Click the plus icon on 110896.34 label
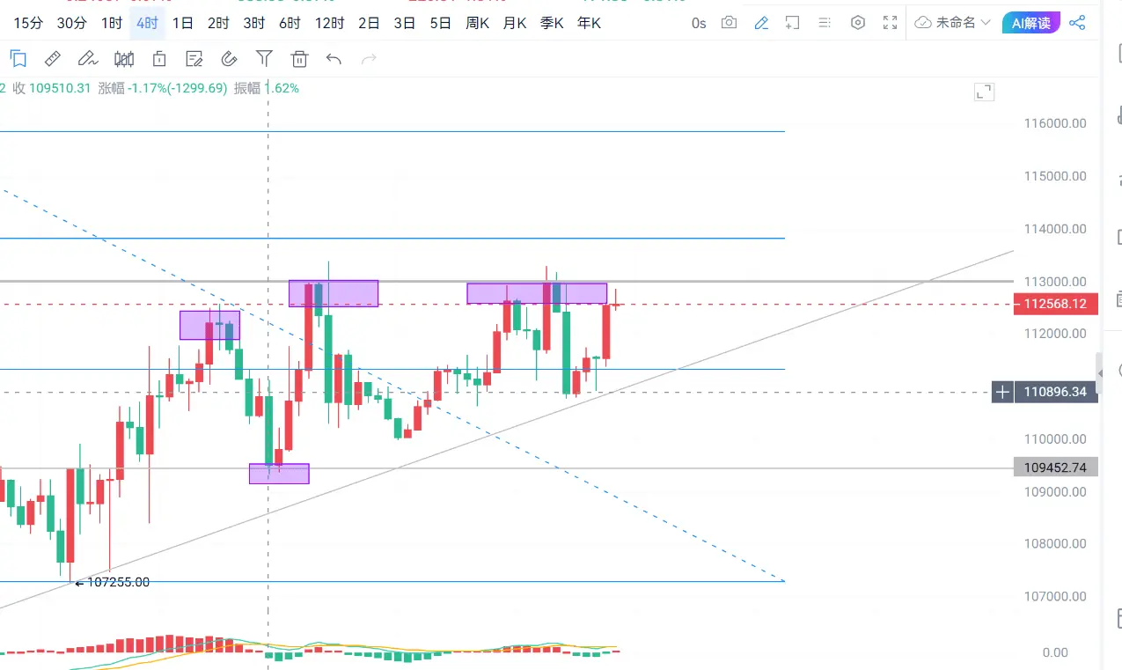Viewport: 1122px width, 670px height. [1002, 392]
